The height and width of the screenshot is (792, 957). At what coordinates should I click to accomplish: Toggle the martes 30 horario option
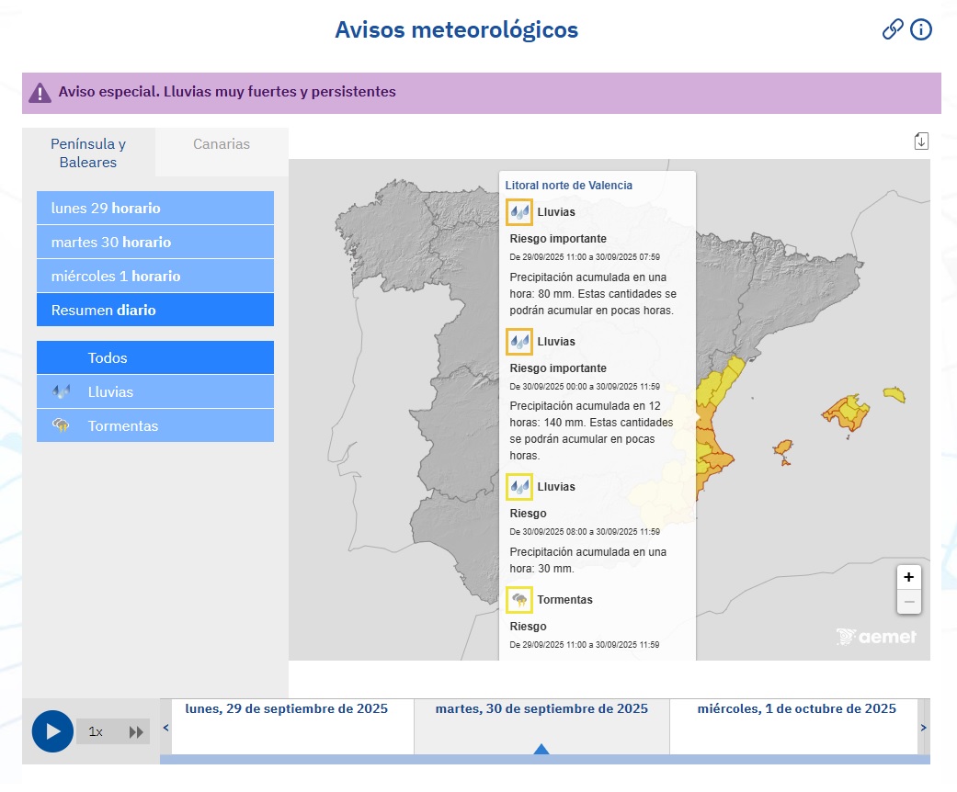154,242
